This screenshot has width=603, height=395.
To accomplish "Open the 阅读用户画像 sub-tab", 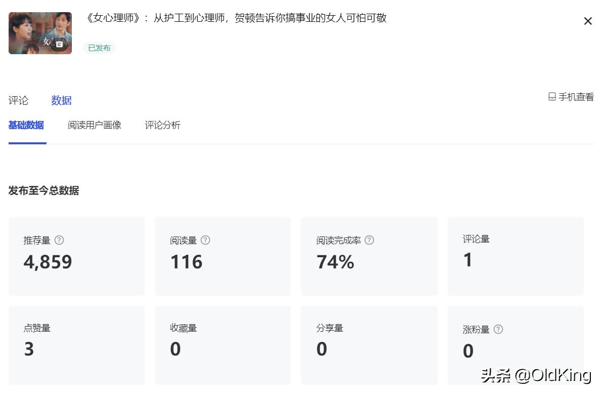I will (95, 125).
